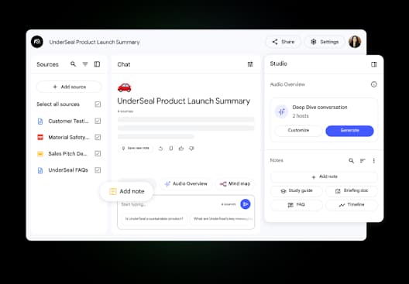Click UnderSeal FAQs document icon
The image size is (409, 284).
click(40, 170)
